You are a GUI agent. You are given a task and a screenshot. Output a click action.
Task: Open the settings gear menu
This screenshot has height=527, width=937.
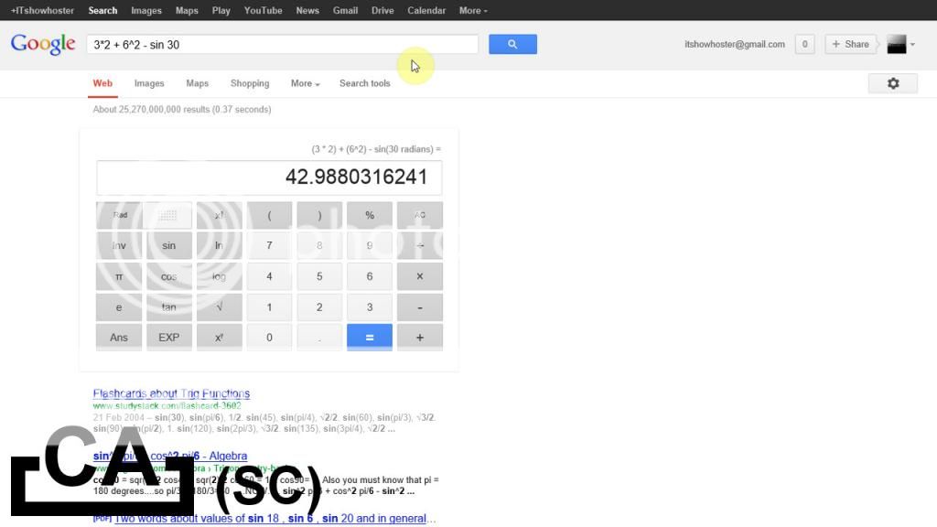(892, 83)
